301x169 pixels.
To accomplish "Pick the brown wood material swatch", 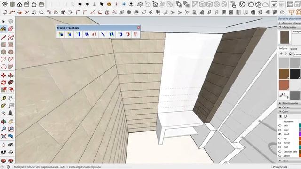I will (284, 74).
